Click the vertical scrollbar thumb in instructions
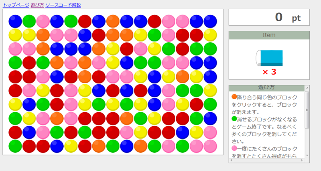 [x=307, y=110]
